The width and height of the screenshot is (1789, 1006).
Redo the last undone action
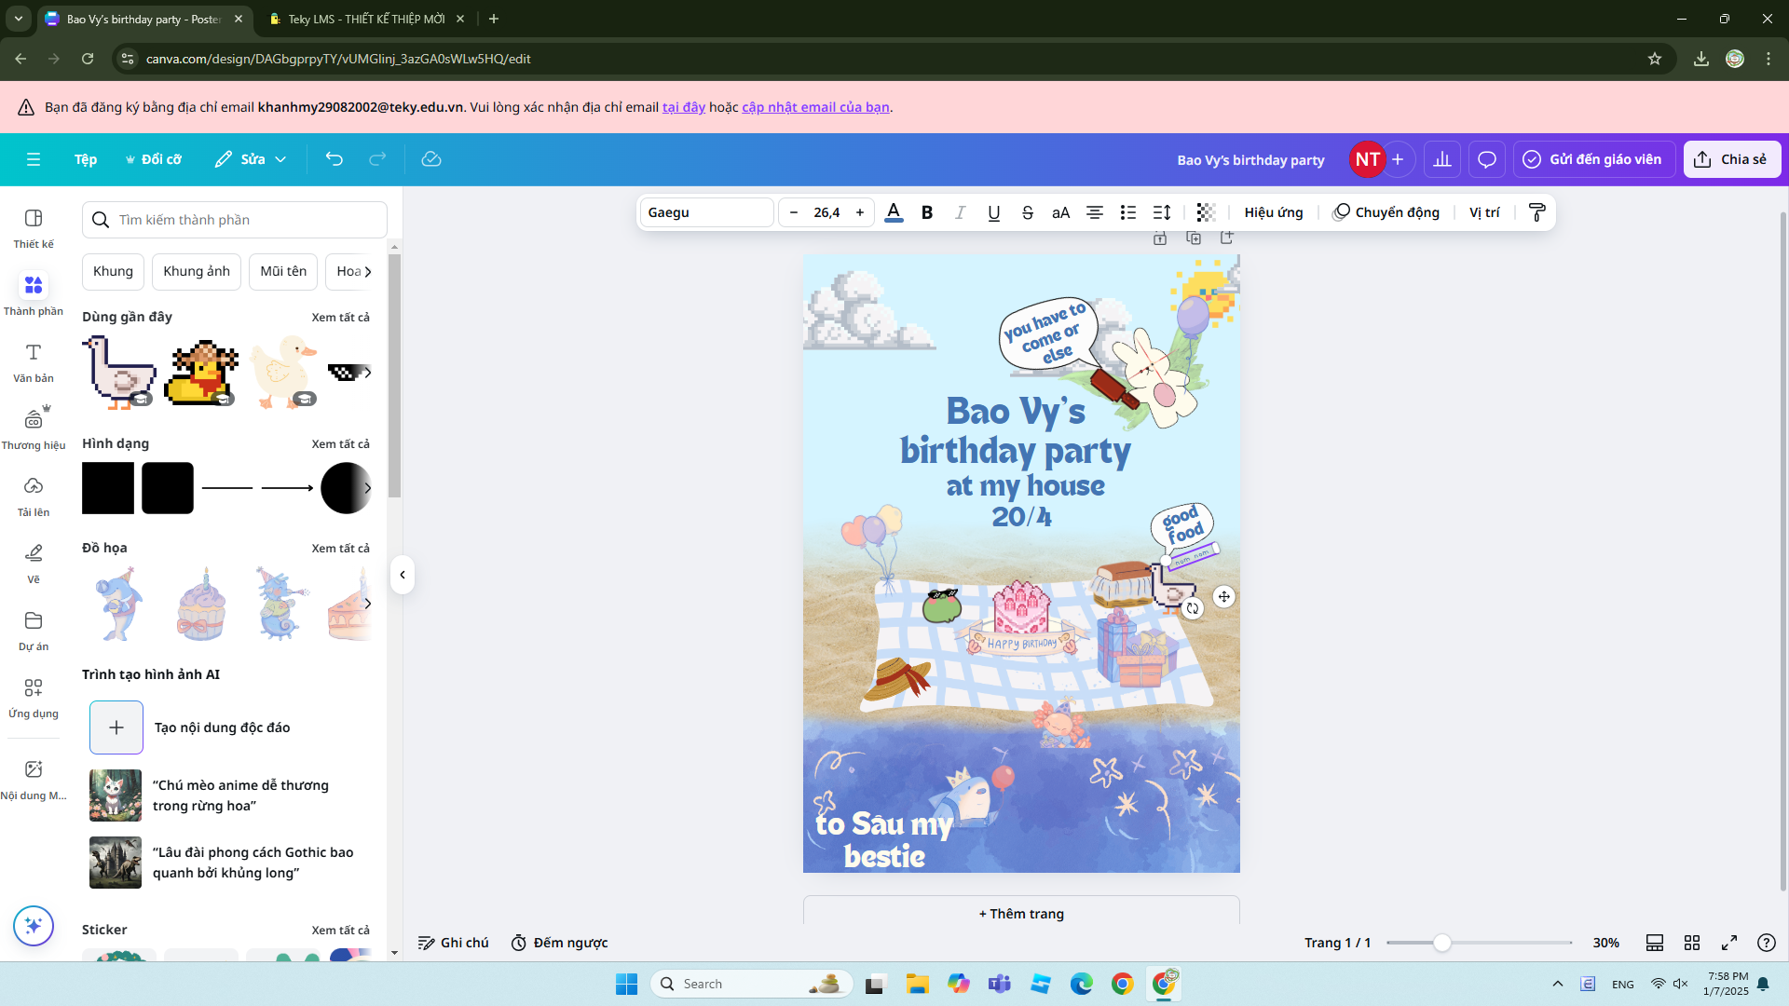pos(377,159)
